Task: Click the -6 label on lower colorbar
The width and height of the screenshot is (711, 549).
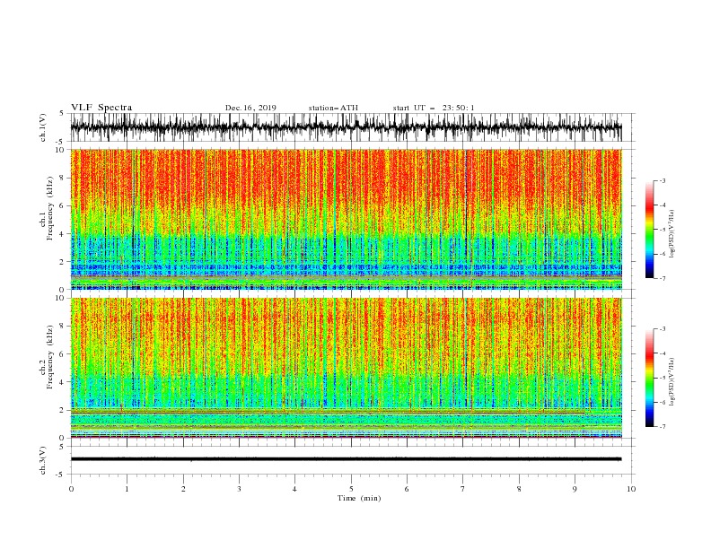Action: tap(663, 402)
